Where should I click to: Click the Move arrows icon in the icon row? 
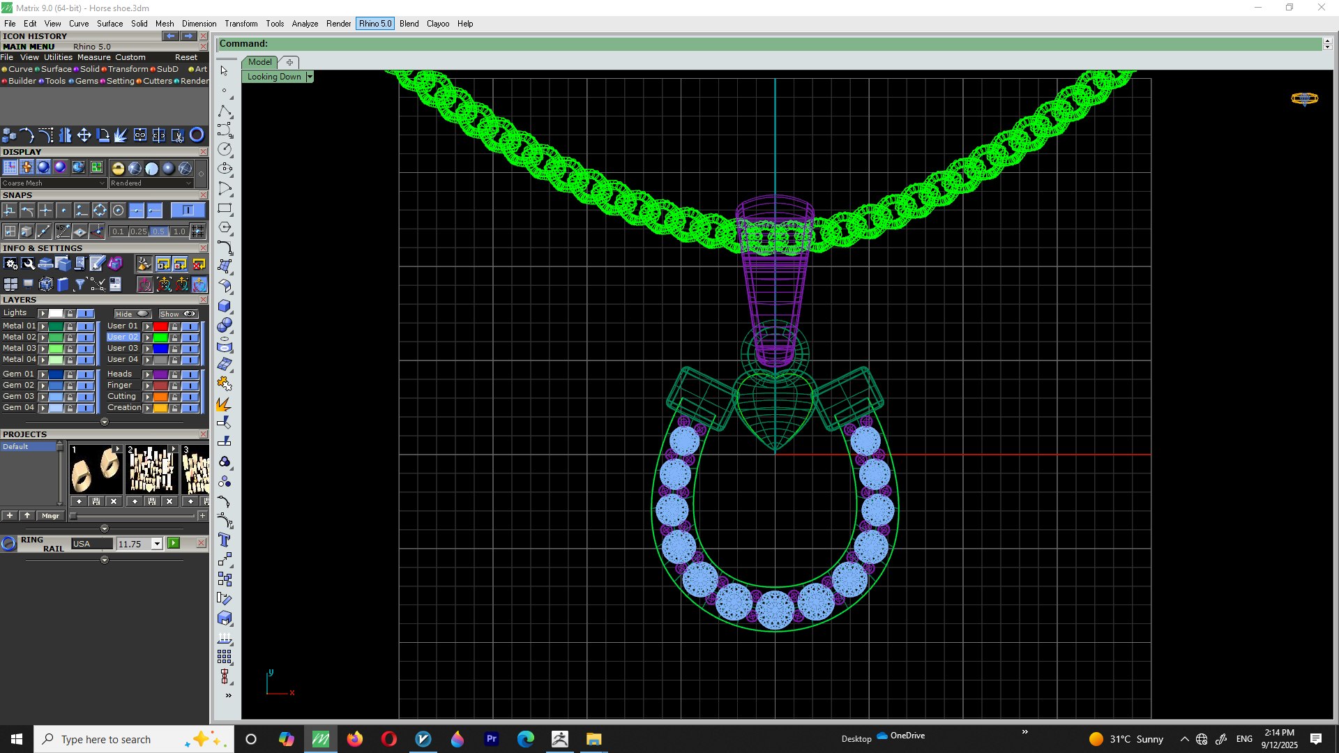[84, 135]
